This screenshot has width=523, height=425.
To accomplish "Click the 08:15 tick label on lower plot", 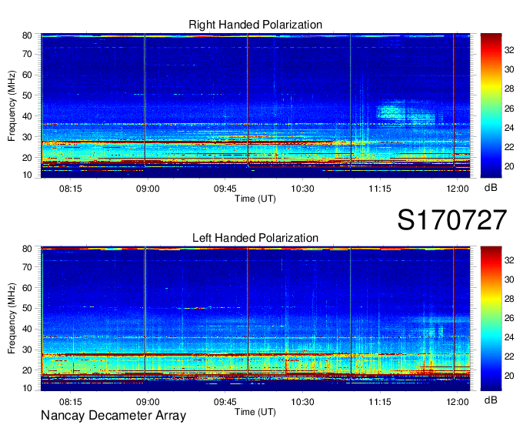I will (71, 402).
